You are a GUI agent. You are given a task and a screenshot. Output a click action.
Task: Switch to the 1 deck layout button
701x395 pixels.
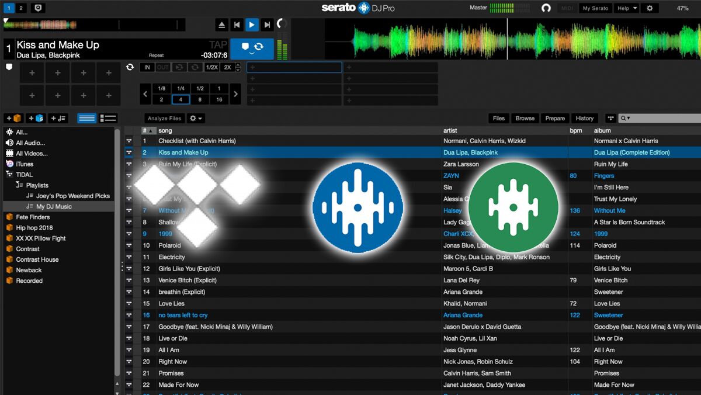pos(9,8)
